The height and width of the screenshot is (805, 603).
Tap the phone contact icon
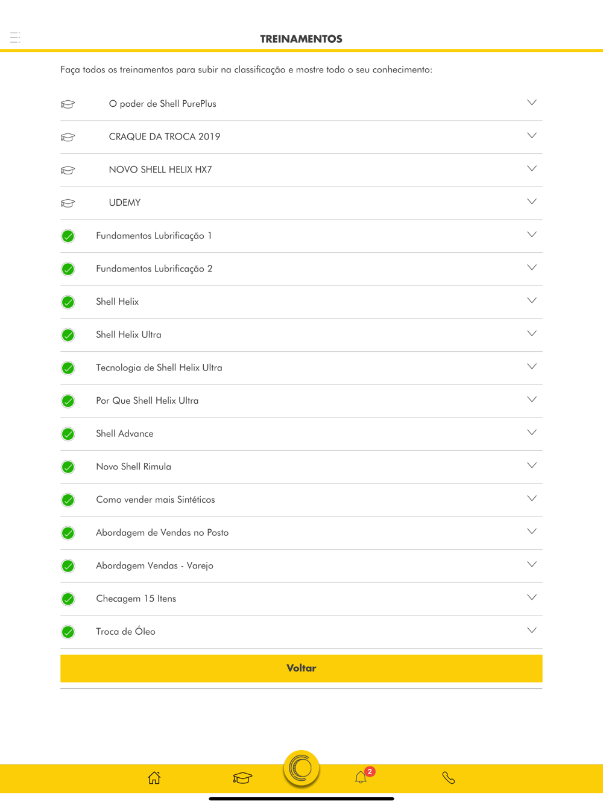coord(449,778)
